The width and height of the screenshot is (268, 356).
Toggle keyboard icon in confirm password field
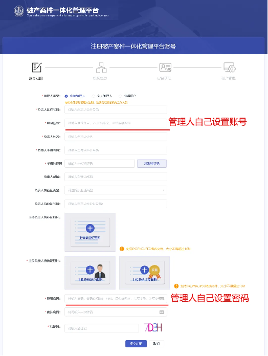[x=162, y=312]
